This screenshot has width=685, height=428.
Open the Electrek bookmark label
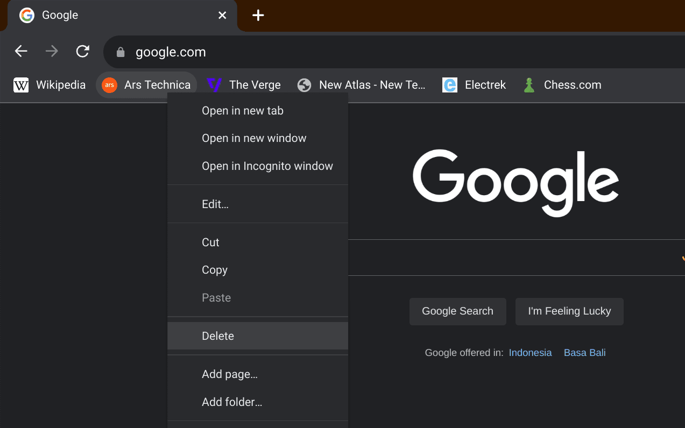pyautogui.click(x=485, y=85)
